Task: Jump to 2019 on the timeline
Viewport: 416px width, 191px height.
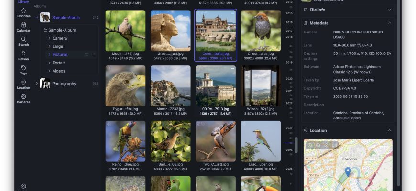Action: [x=289, y=62]
